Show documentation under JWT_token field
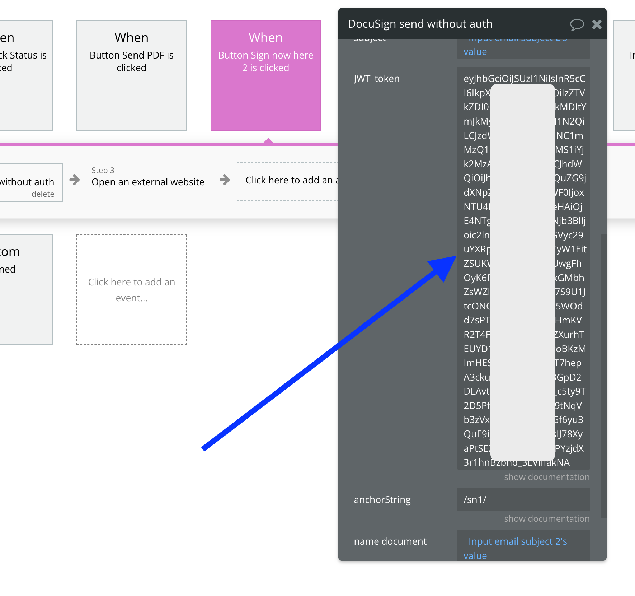 point(547,477)
